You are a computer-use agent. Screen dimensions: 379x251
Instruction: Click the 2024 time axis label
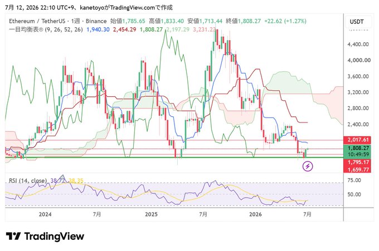pyautogui.click(x=45, y=214)
